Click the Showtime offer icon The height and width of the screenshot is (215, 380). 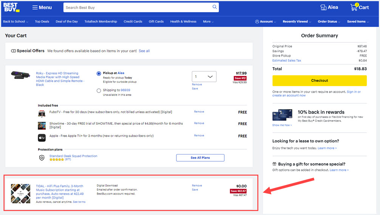(42, 126)
